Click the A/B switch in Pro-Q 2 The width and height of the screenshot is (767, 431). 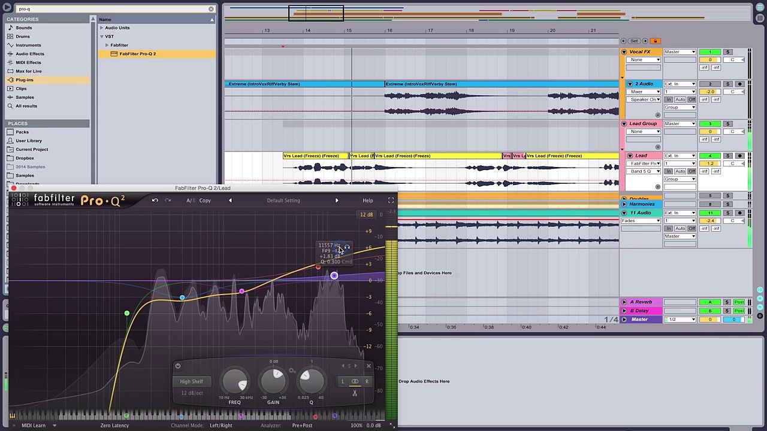[x=190, y=201]
